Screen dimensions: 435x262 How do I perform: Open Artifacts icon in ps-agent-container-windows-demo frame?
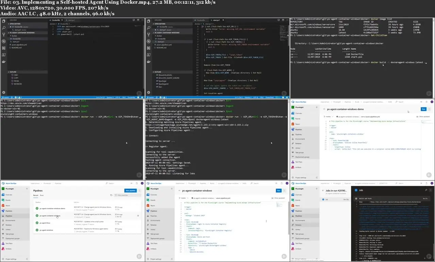293,167
